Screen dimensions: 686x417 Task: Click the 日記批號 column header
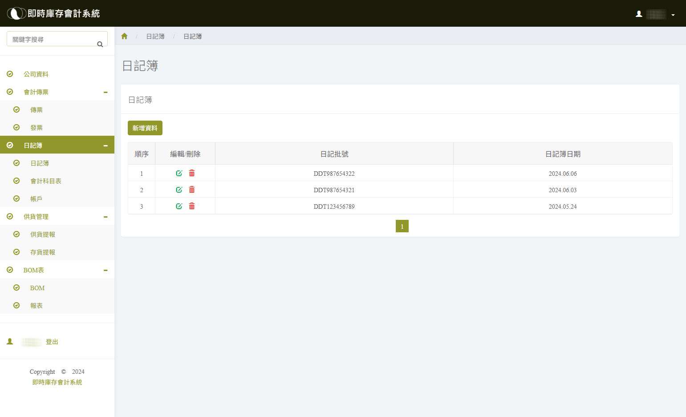(334, 154)
